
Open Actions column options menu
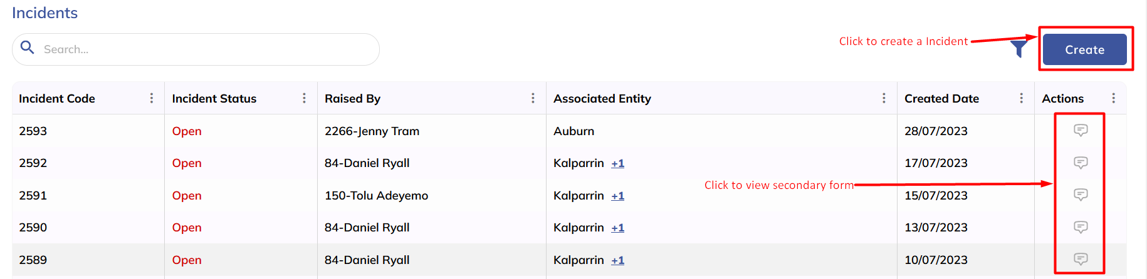tap(1113, 98)
